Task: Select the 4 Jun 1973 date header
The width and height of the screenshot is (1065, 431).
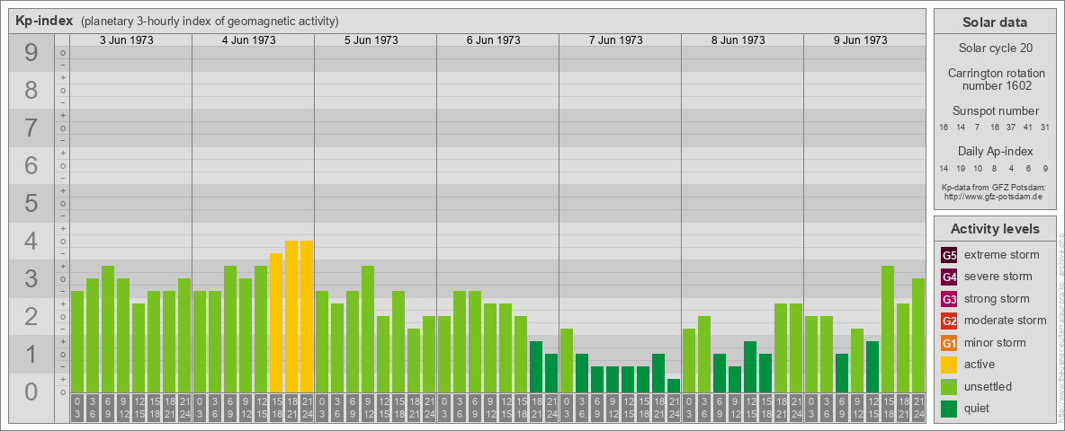Action: point(248,40)
